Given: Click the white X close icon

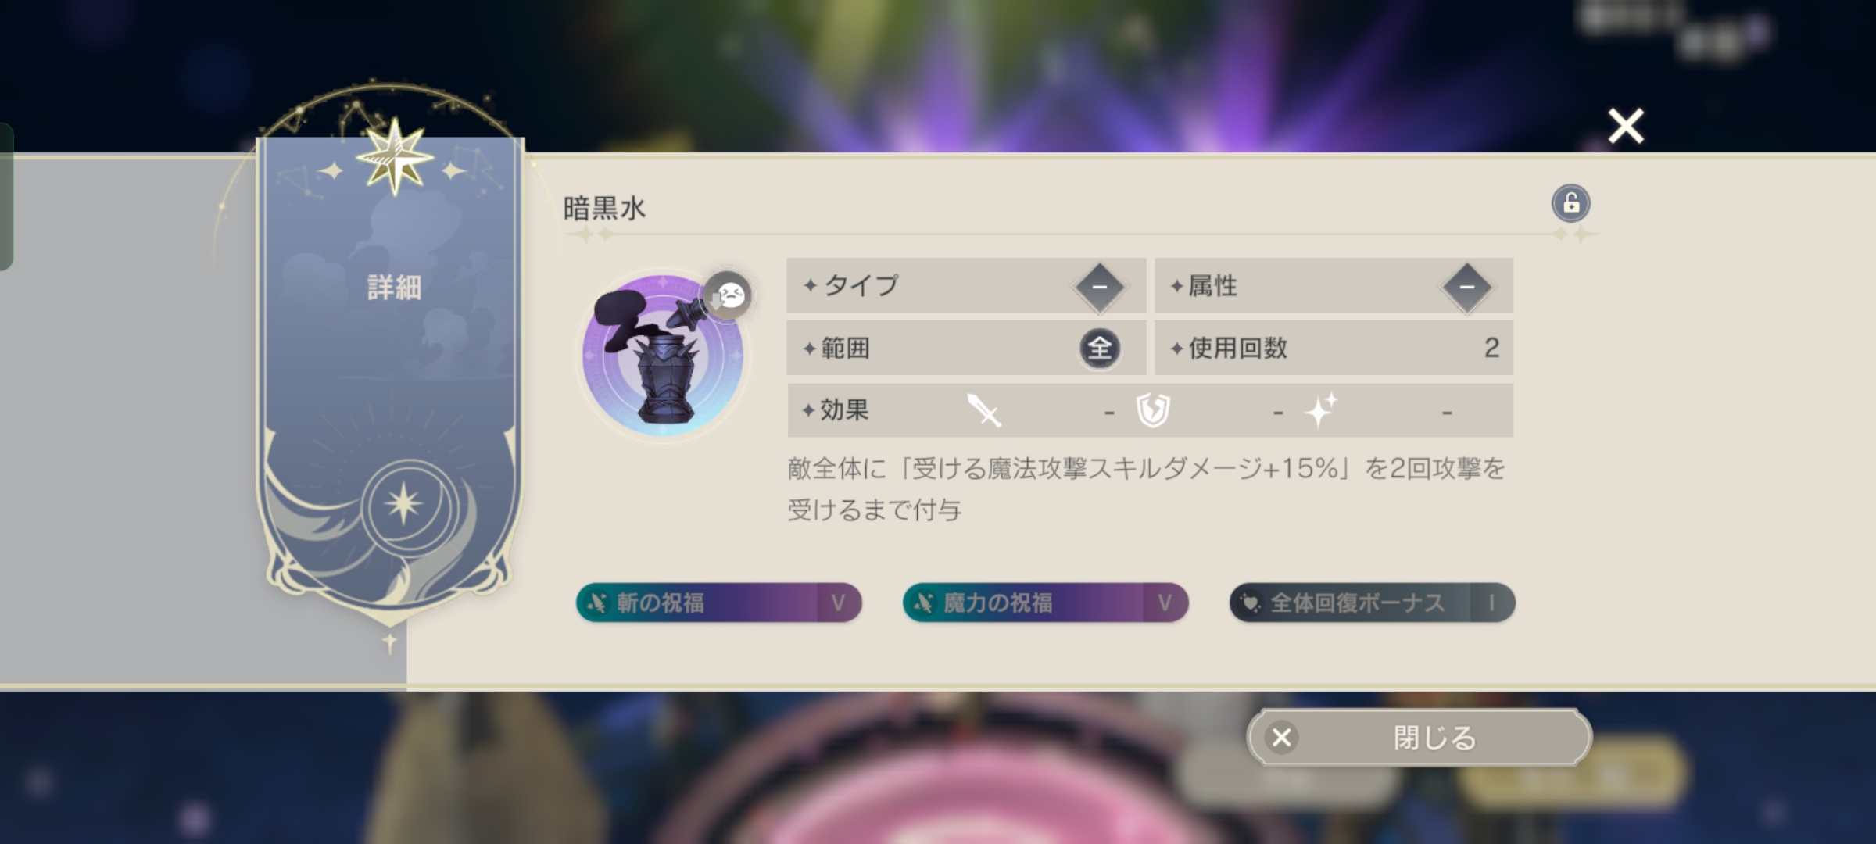Looking at the screenshot, I should 1626,126.
